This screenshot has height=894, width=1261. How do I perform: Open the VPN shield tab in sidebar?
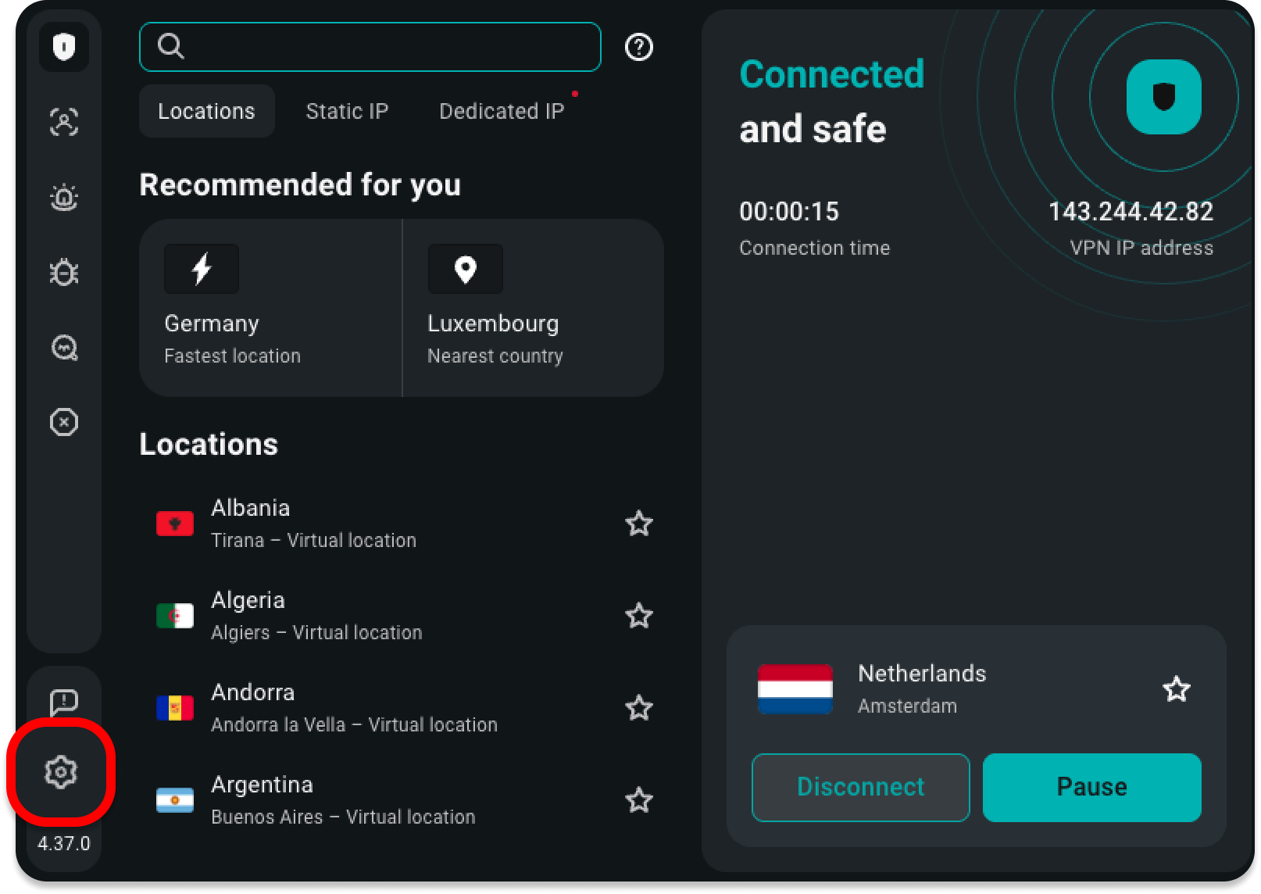click(x=64, y=48)
